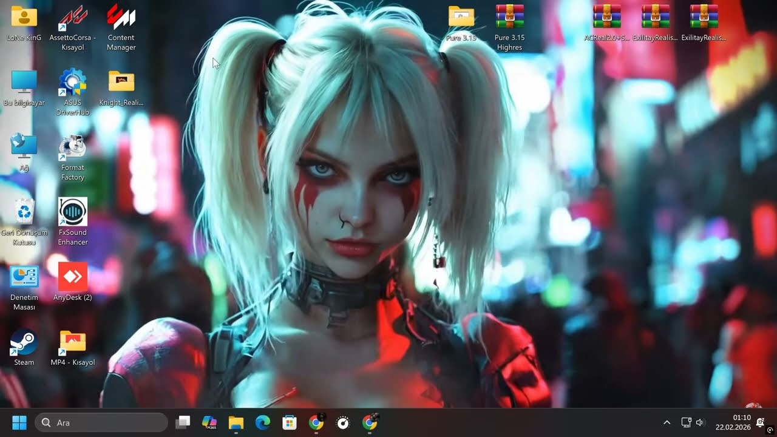The width and height of the screenshot is (777, 437).
Task: Open File Explorer from the taskbar
Action: pos(236,422)
